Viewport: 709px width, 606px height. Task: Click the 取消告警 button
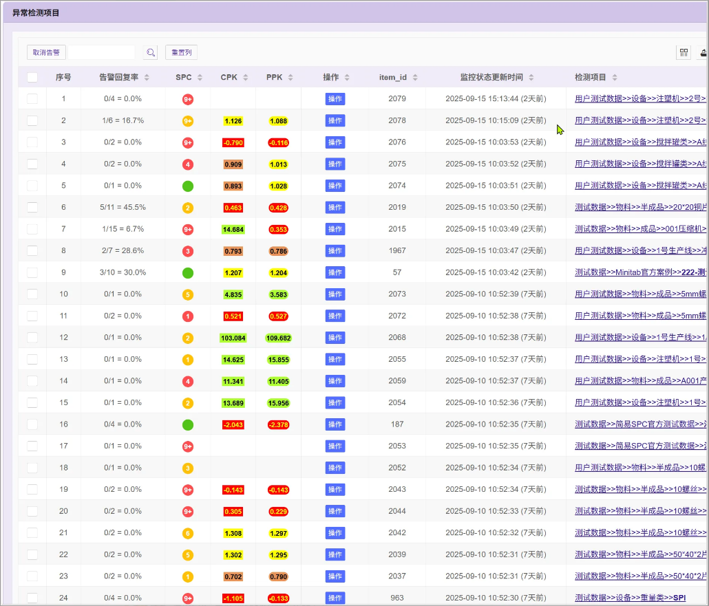tap(46, 52)
